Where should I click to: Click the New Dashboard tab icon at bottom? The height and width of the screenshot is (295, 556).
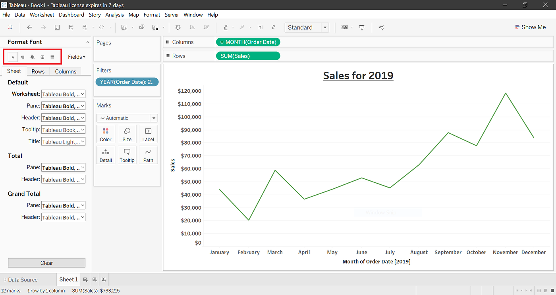(x=95, y=280)
